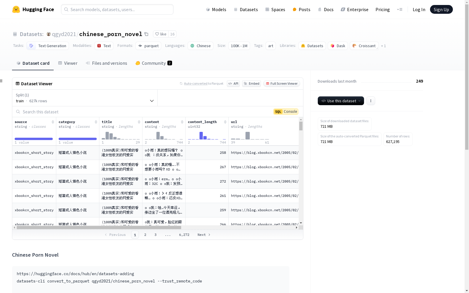This screenshot has height=293, width=469.
Task: Click the Log In link
Action: click(x=419, y=9)
